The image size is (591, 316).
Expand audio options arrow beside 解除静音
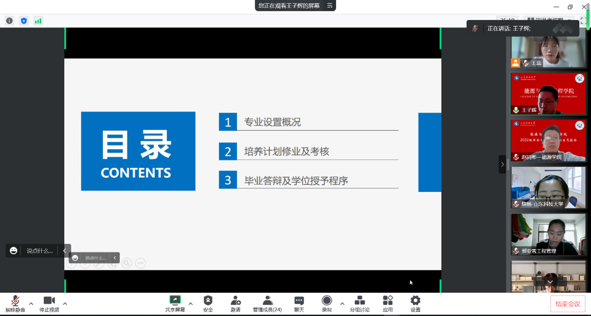pos(31,304)
